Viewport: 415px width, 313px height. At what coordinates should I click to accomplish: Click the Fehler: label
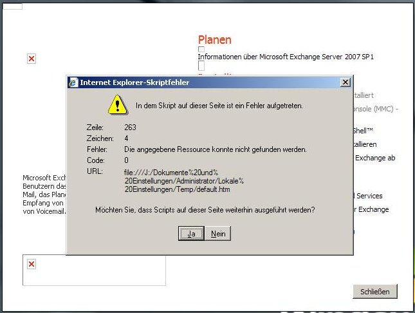[x=97, y=149]
